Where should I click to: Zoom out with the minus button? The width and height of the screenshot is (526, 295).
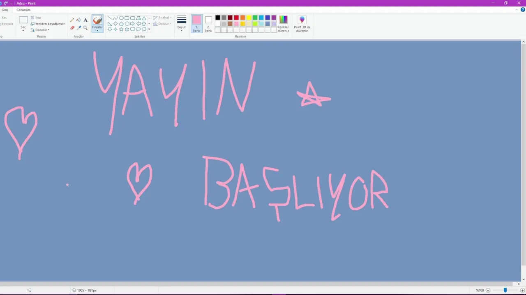[488, 290]
